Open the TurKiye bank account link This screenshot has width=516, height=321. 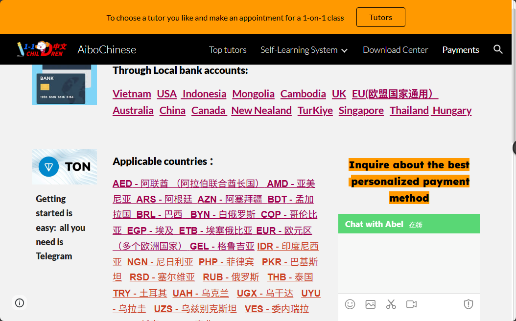click(315, 111)
